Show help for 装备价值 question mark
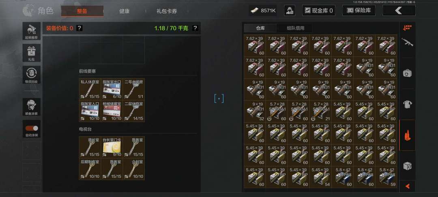The image size is (438, 197). (79, 28)
